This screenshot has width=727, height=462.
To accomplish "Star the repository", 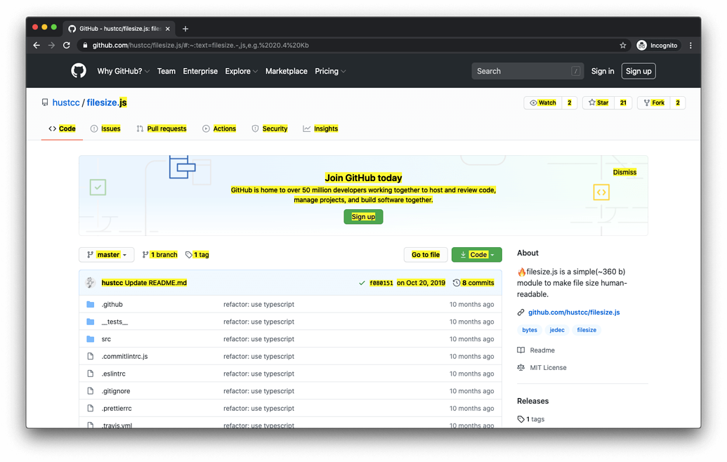I will pos(598,103).
